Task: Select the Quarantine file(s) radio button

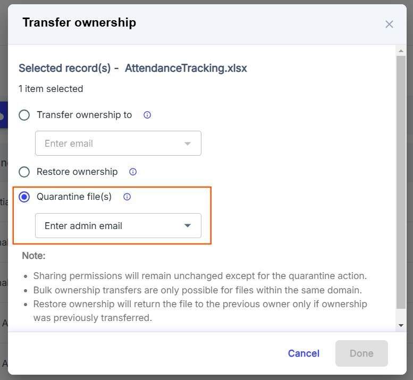Action: pyautogui.click(x=24, y=197)
